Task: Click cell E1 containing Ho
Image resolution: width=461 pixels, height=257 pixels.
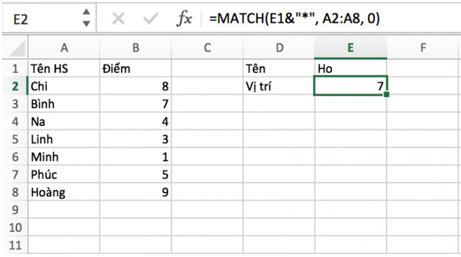Action: click(350, 69)
